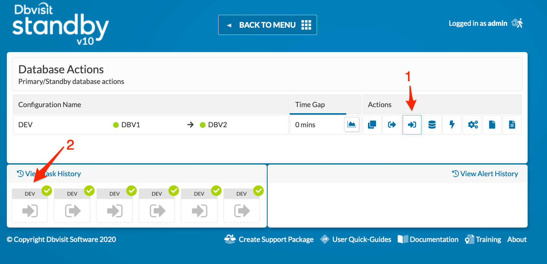This screenshot has width=547, height=264.
Task: Click the green status dot beside DBV2
Action: [x=203, y=125]
